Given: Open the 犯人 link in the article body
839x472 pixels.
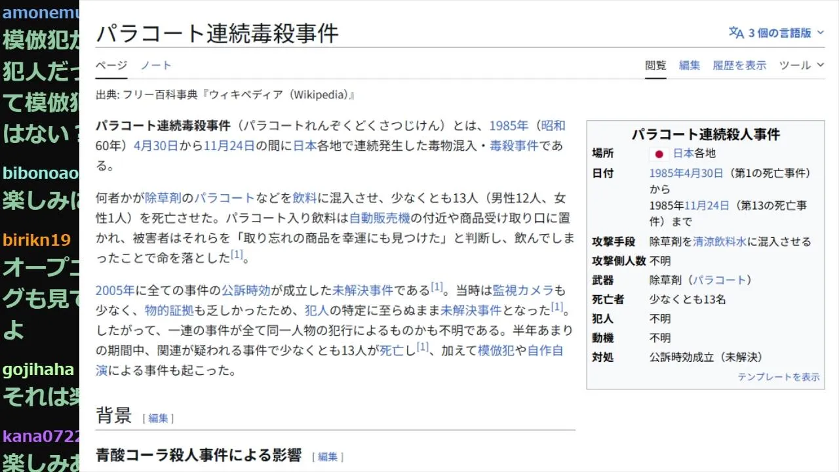Looking at the screenshot, I should 317,310.
